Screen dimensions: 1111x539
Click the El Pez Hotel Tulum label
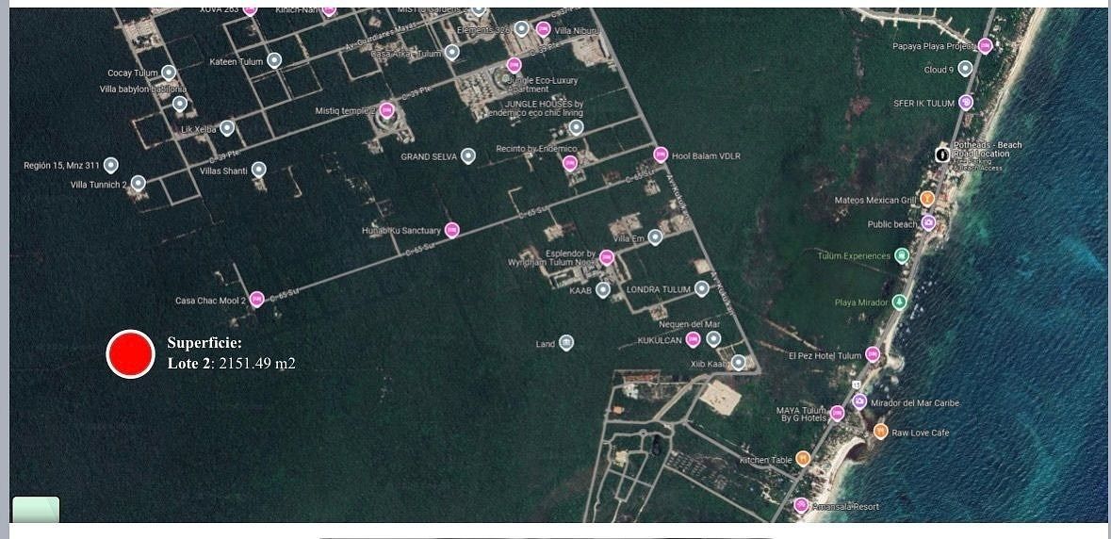(x=825, y=355)
